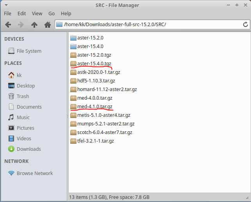
Task: Click the kk home icon in sidebar
Action: [11, 75]
